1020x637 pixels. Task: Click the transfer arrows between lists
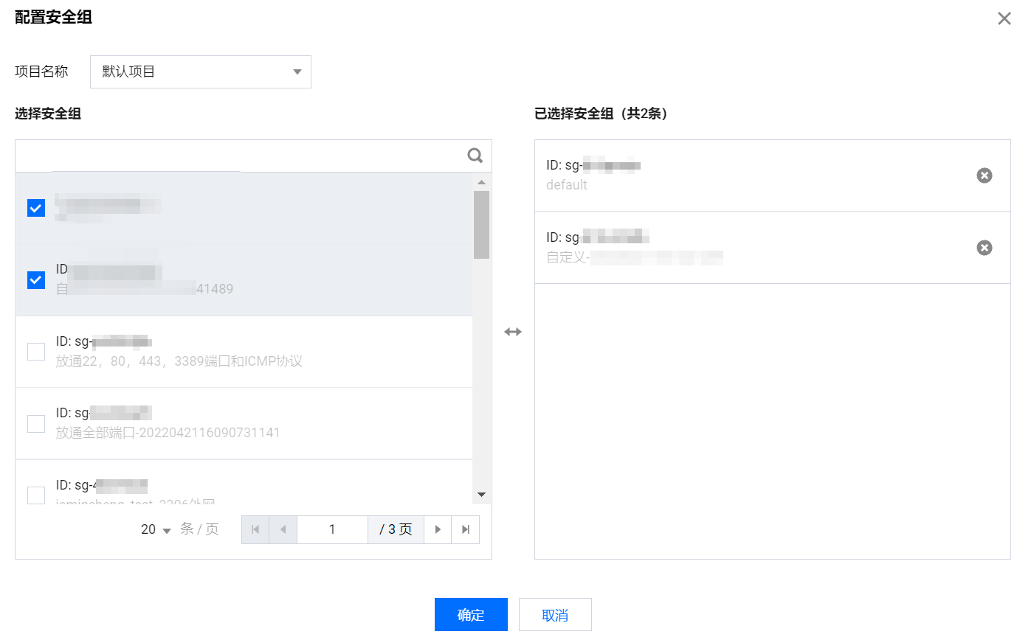pos(513,332)
